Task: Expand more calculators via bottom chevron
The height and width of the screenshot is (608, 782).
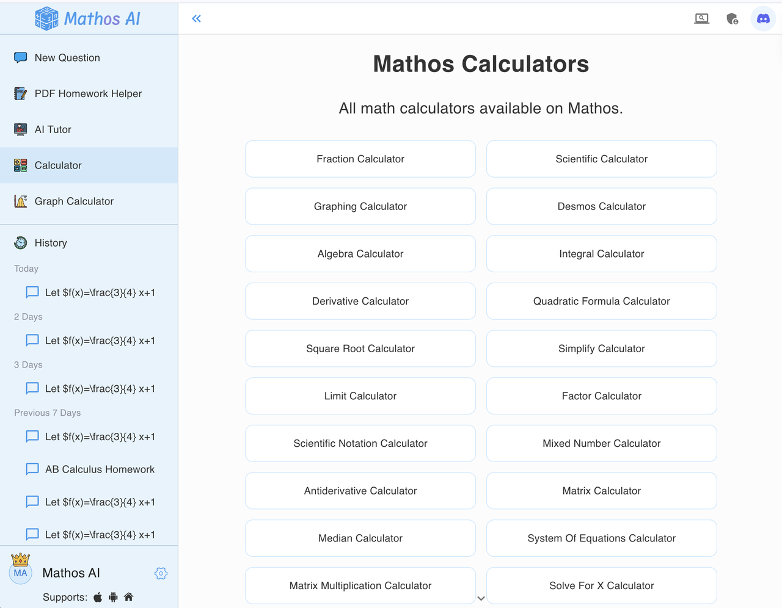Action: [481, 598]
